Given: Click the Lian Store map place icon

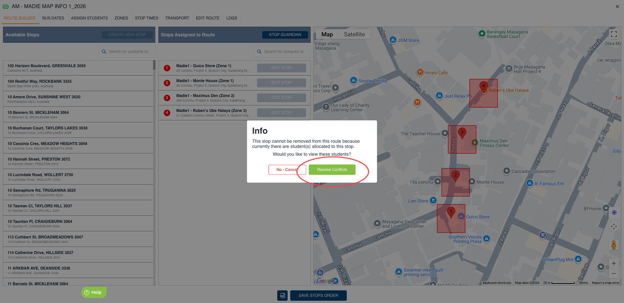Looking at the screenshot, I should [x=433, y=200].
